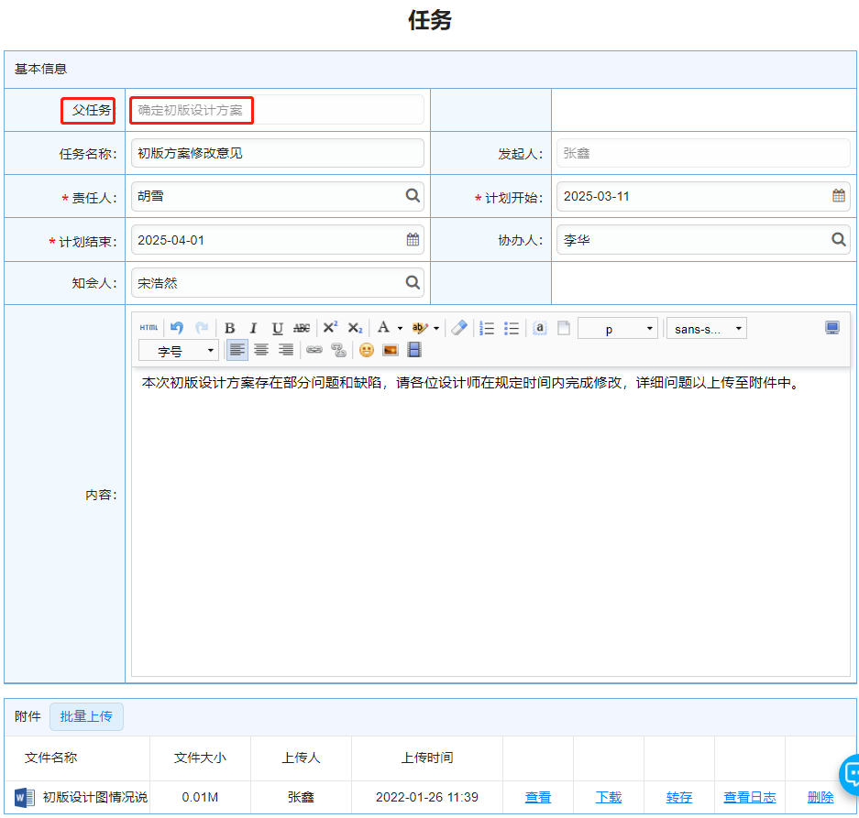This screenshot has height=818, width=859.
Task: Open HTML source view in editor
Action: pos(149,328)
